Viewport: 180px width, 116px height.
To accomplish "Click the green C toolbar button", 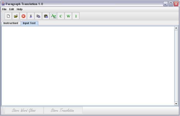I will point(61,16).
